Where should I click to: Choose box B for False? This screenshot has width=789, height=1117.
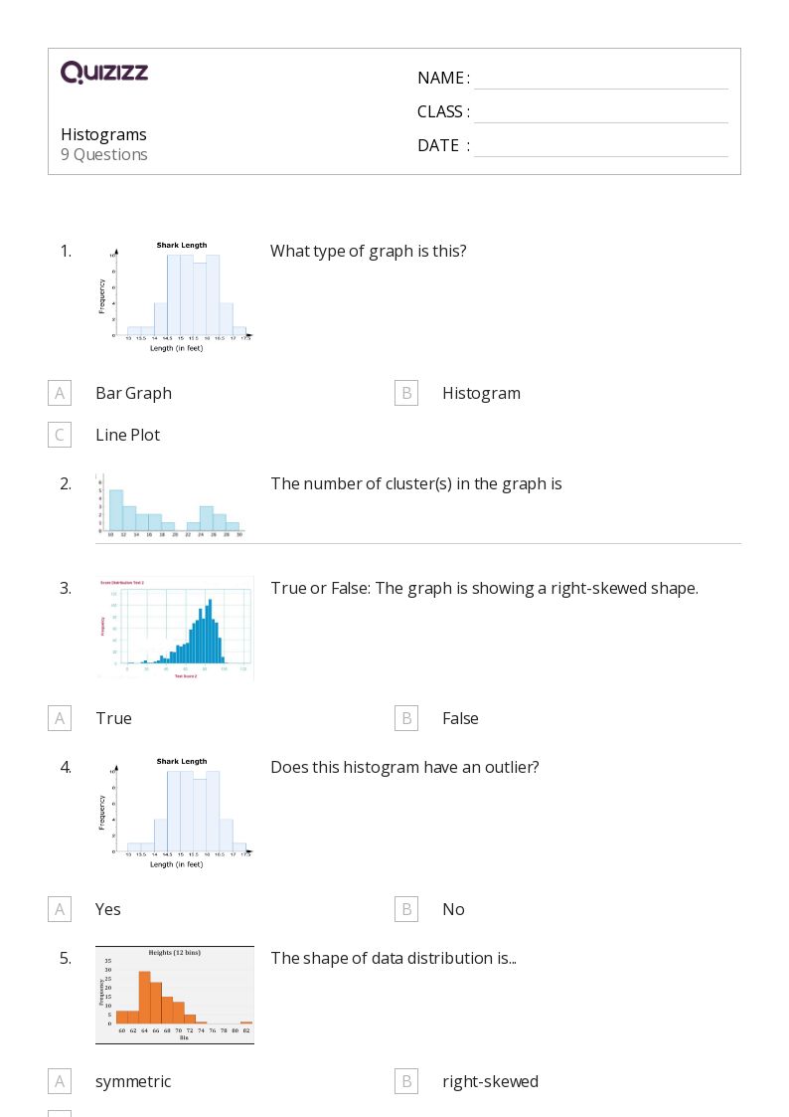pos(405,718)
